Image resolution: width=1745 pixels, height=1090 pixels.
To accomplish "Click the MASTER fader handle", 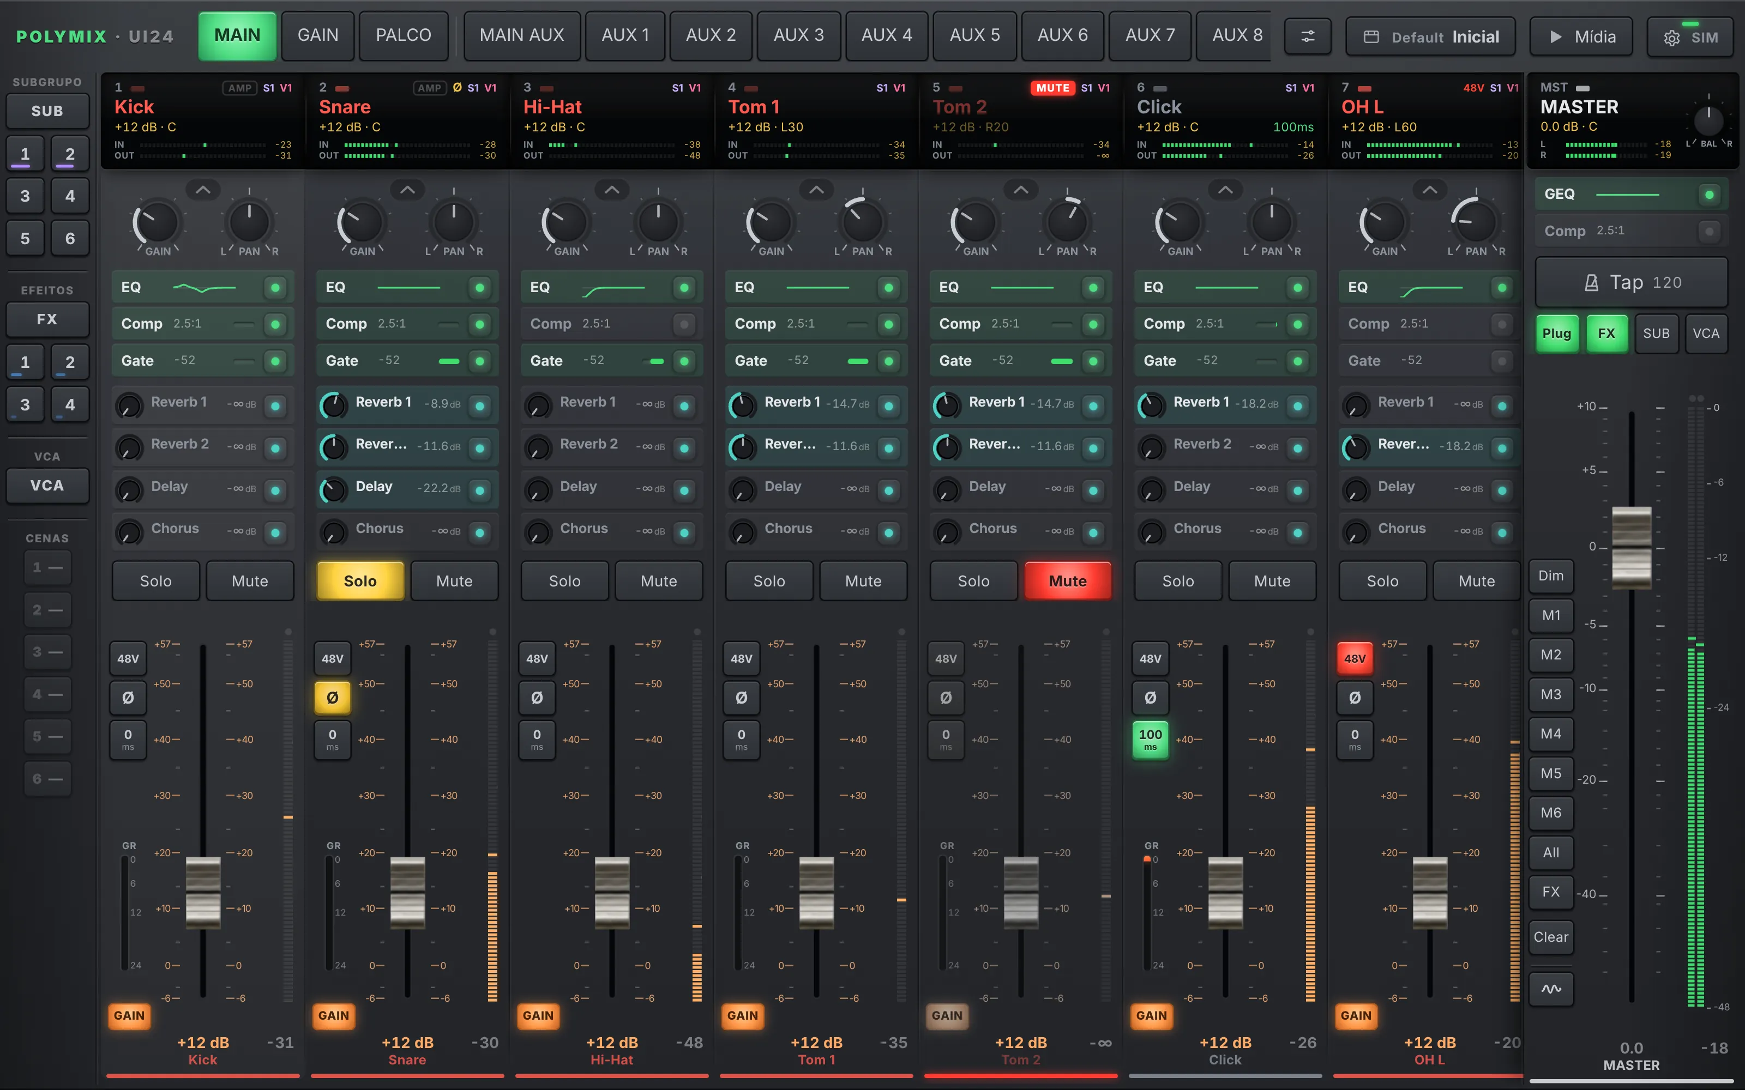I will point(1631,547).
